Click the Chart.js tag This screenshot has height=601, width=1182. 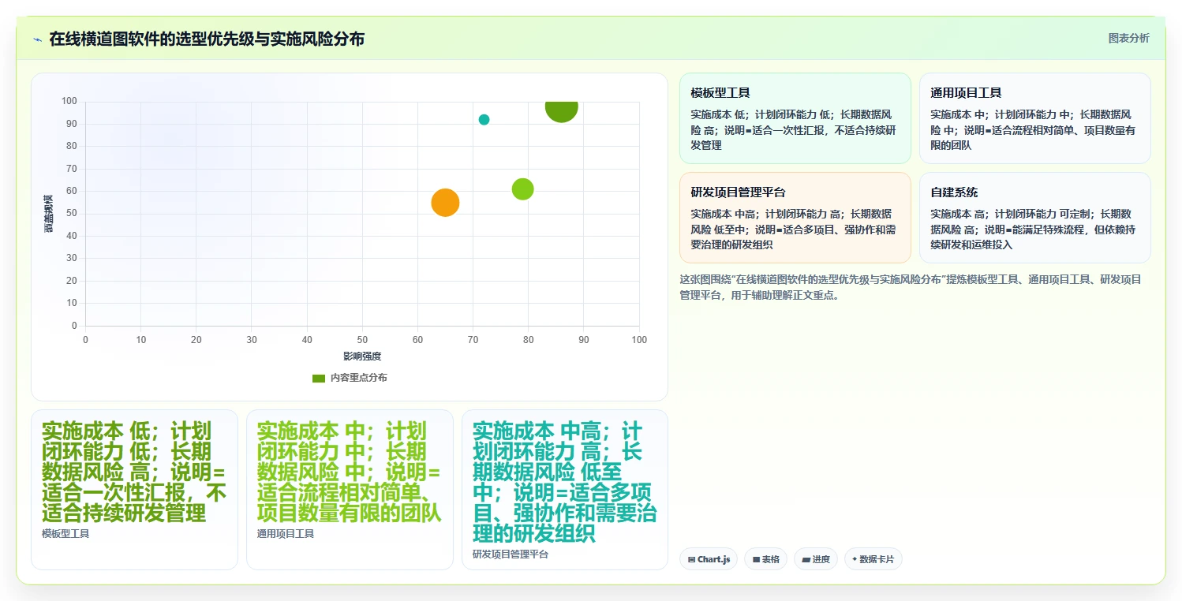pos(709,559)
